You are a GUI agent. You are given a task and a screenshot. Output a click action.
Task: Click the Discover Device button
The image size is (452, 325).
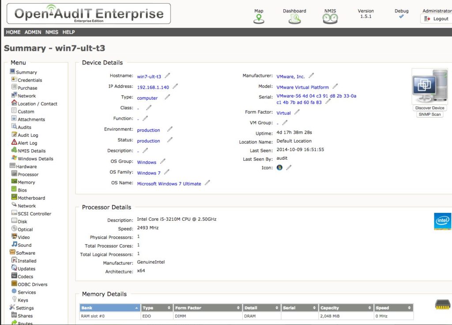(x=429, y=108)
